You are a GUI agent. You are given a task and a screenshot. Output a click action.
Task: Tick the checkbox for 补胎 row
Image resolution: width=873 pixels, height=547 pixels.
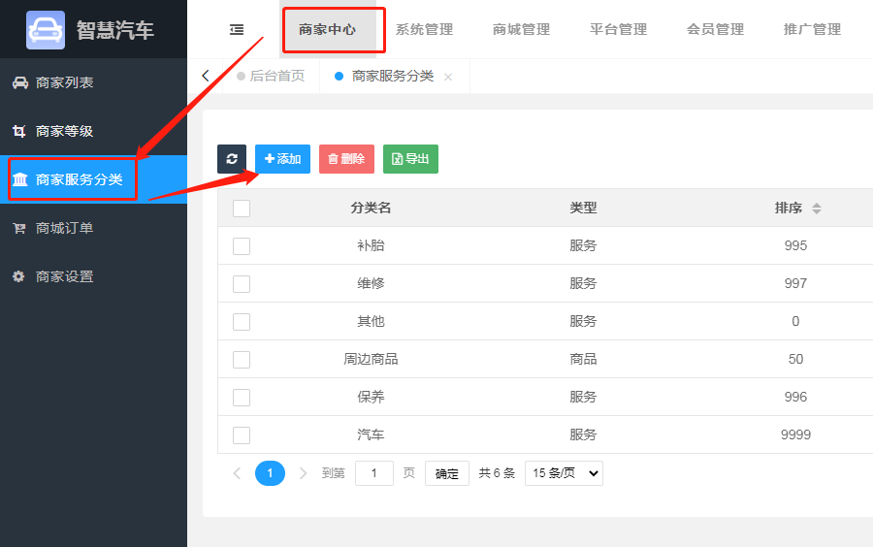tap(242, 246)
